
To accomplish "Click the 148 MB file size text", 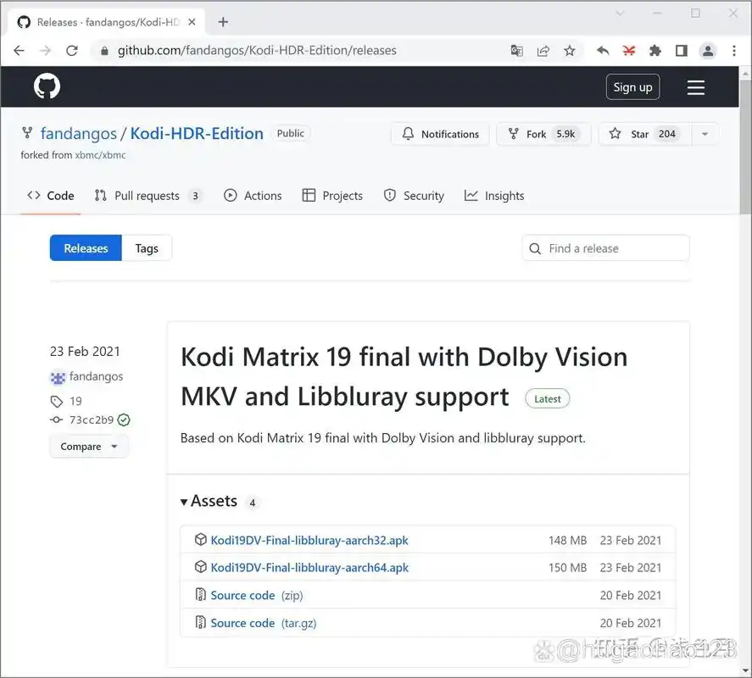I will 567,541.
